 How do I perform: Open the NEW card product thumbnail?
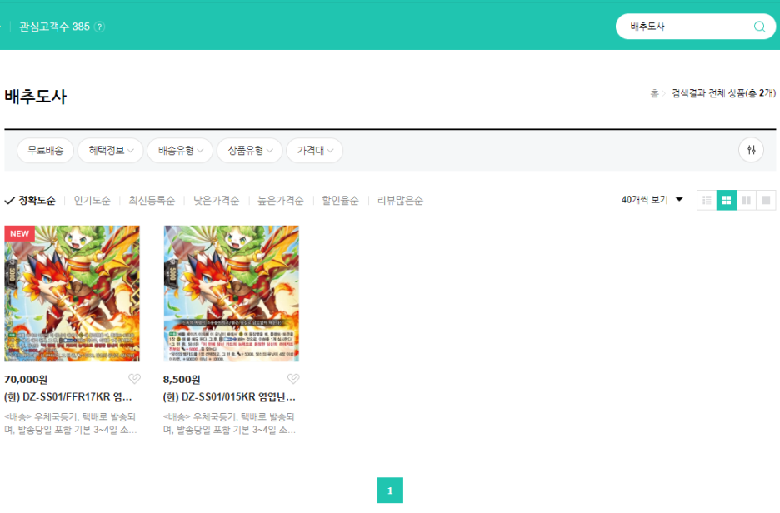[72, 293]
